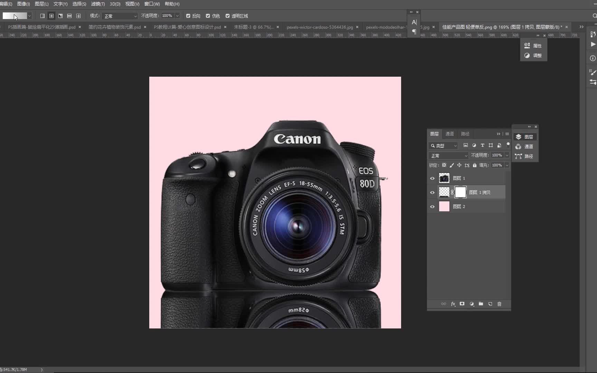The width and height of the screenshot is (597, 373).
Task: Open the 窗口(W) menu
Action: 152,4
